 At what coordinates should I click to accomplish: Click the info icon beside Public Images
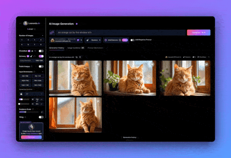32,66
